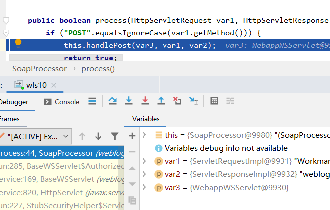Select the next frame down arrow
The width and height of the screenshot is (330, 210).
pos(98,136)
